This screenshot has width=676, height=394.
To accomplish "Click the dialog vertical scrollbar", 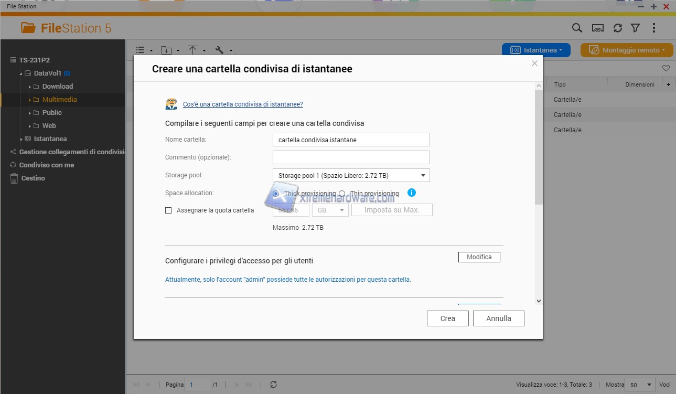I will coord(538,147).
